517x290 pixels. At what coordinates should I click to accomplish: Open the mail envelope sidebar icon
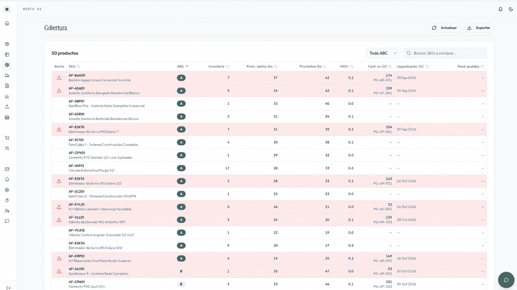[x=7, y=169]
